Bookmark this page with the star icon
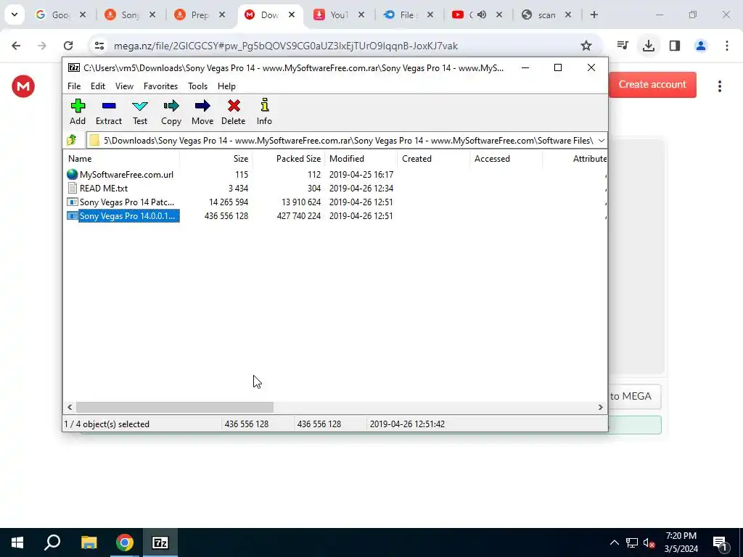 pos(586,46)
